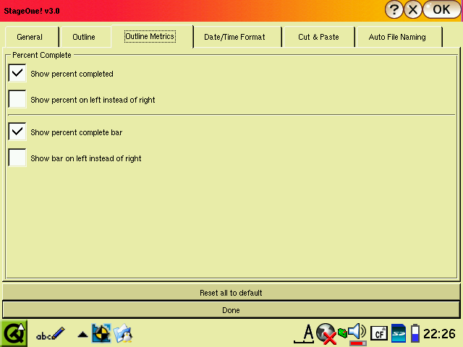
Task: Open the Date/Time Format tab
Action: 237,37
